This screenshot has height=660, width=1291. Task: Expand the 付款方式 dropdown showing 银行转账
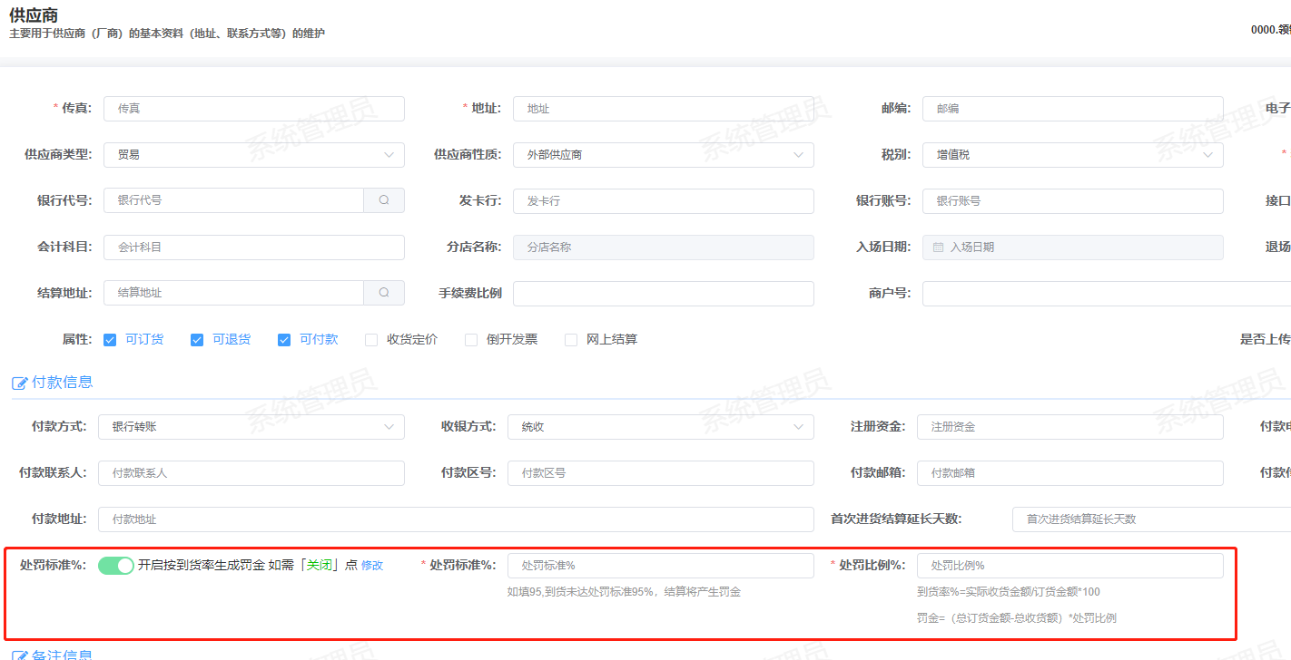[251, 426]
